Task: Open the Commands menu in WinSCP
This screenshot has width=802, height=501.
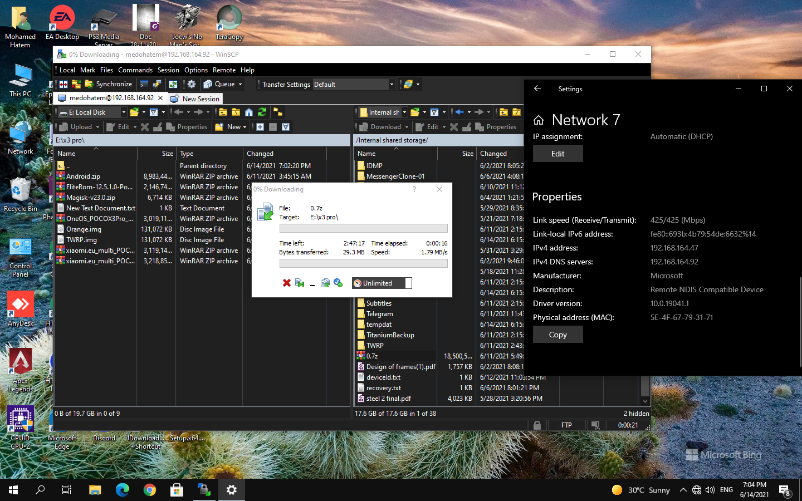Action: tap(135, 70)
